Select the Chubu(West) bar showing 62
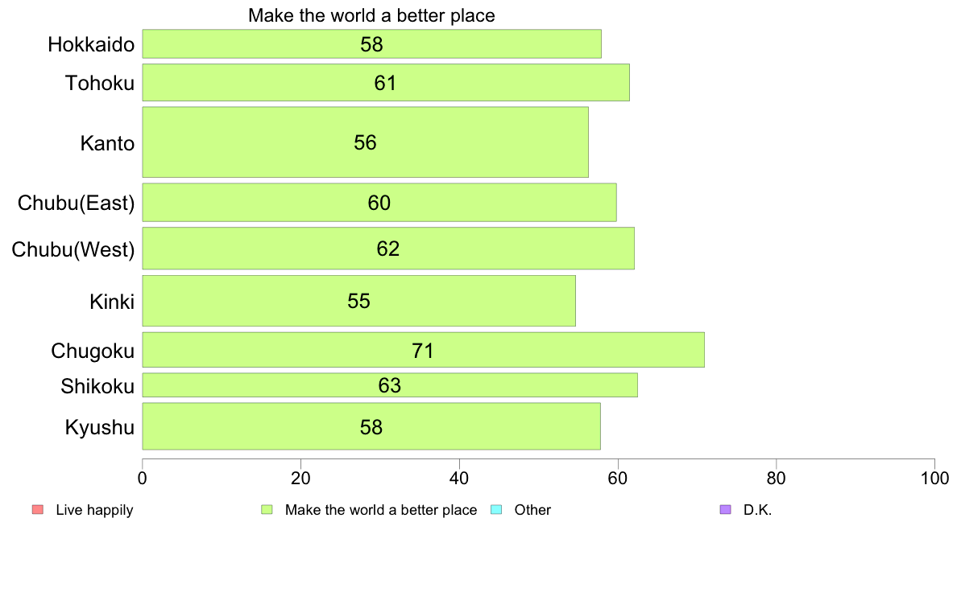The height and width of the screenshot is (592, 957). click(388, 248)
